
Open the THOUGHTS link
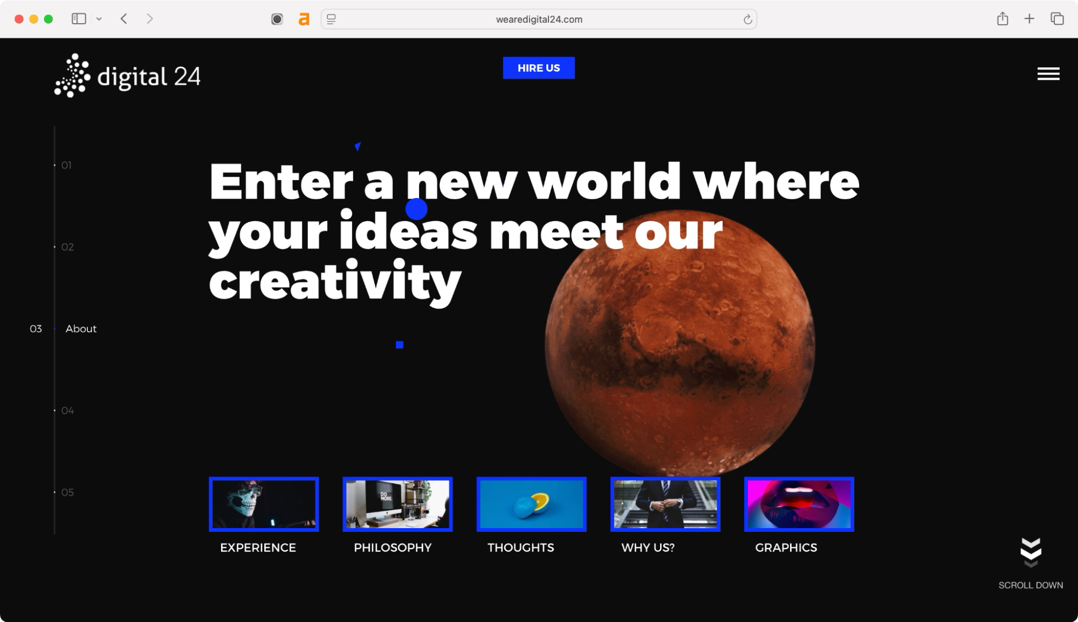point(520,548)
